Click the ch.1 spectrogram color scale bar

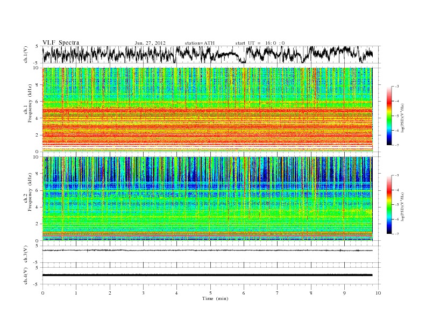(389, 116)
